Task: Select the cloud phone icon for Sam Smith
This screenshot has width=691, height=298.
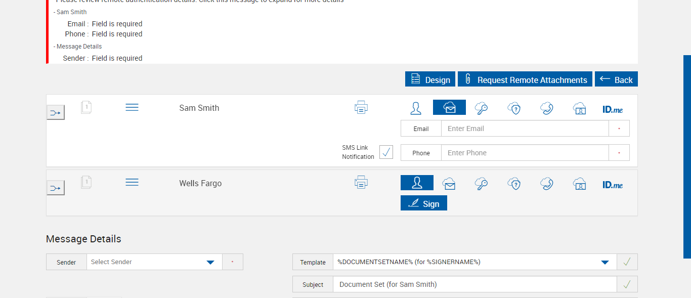Action: pyautogui.click(x=546, y=108)
